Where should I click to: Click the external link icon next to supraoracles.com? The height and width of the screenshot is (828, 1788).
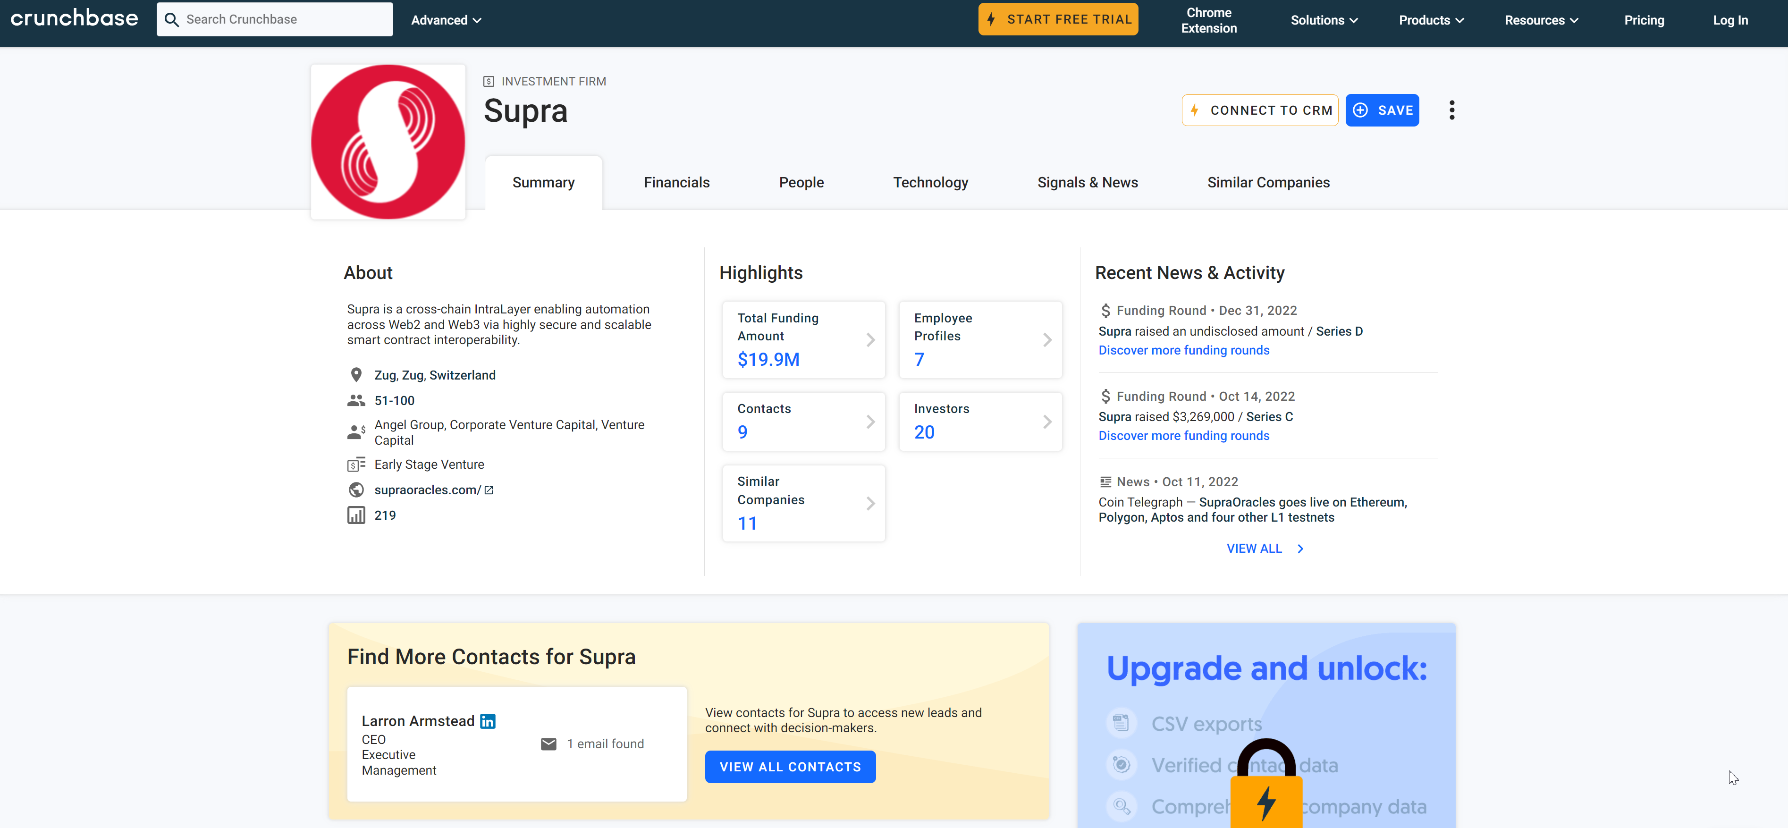pyautogui.click(x=489, y=490)
